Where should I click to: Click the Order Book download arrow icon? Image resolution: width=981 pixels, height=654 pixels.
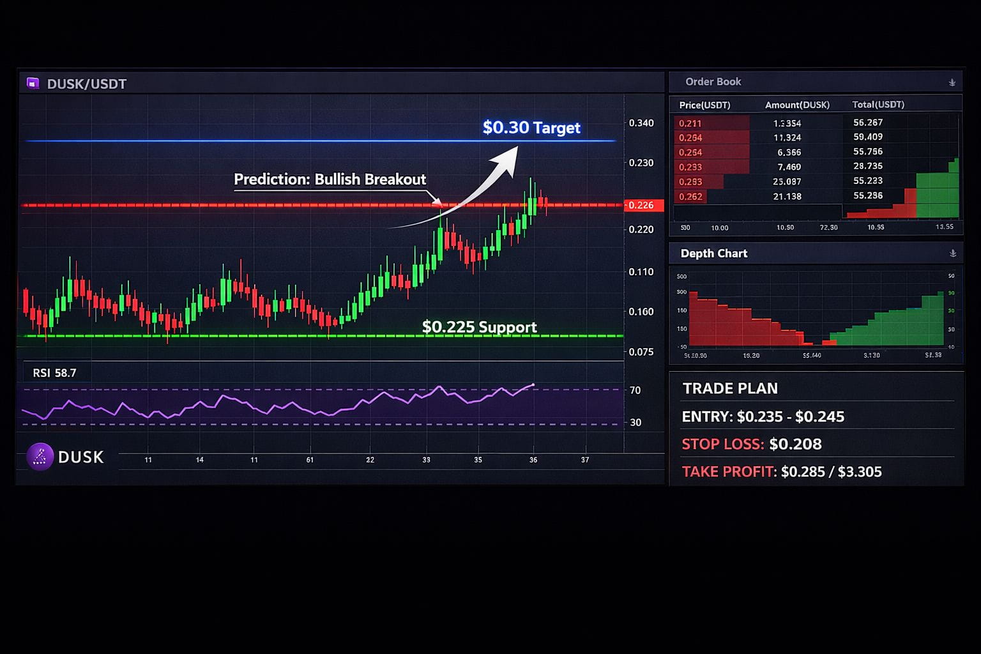click(x=952, y=82)
